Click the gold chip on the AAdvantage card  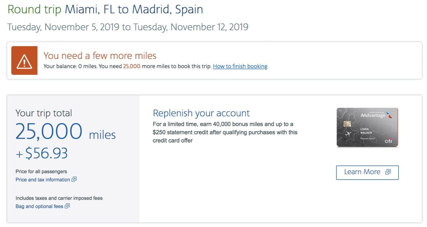pos(347,124)
